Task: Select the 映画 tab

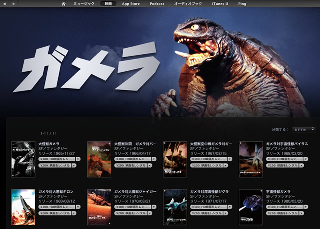Action: point(108,4)
